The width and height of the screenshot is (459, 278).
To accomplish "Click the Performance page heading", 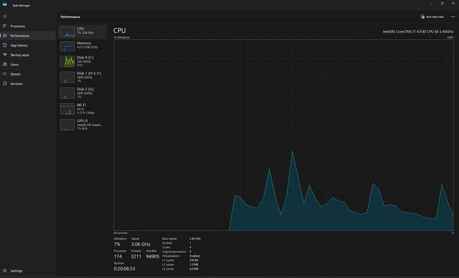I will (x=70, y=17).
